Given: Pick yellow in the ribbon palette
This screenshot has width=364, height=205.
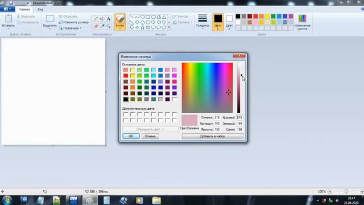Looking at the screenshot, I should point(267,17).
